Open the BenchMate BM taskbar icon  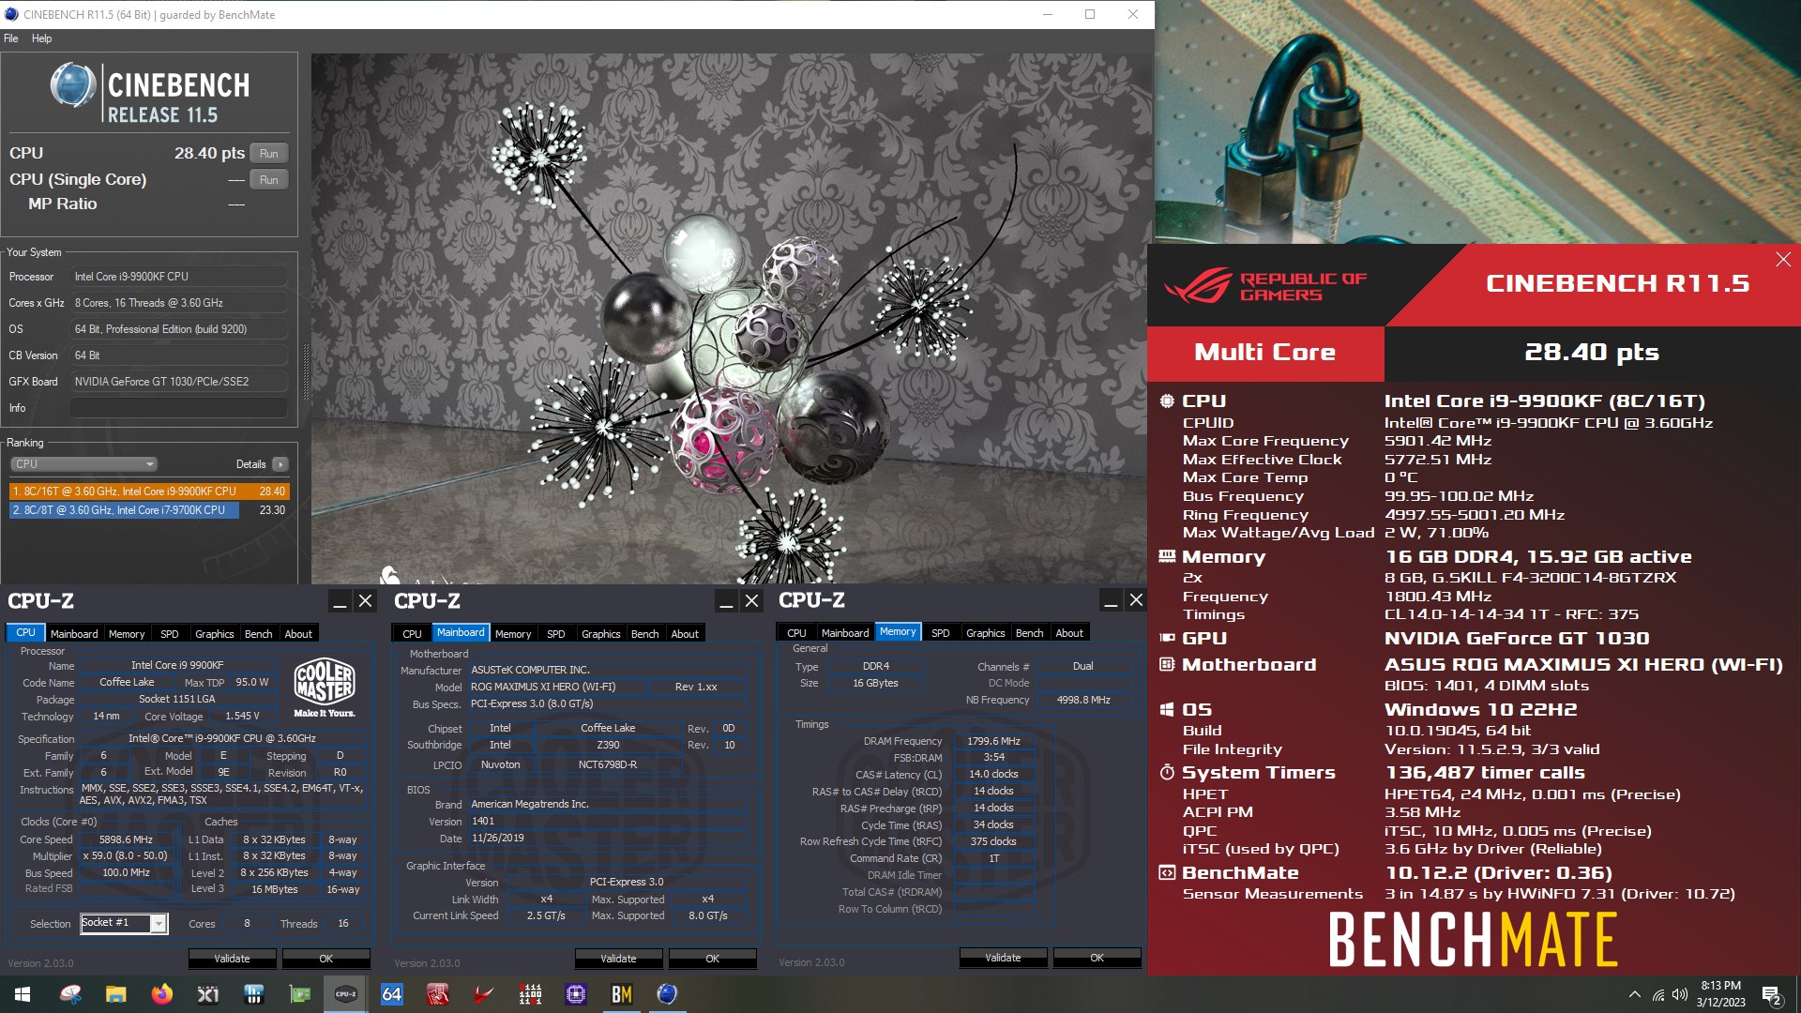coord(622,994)
